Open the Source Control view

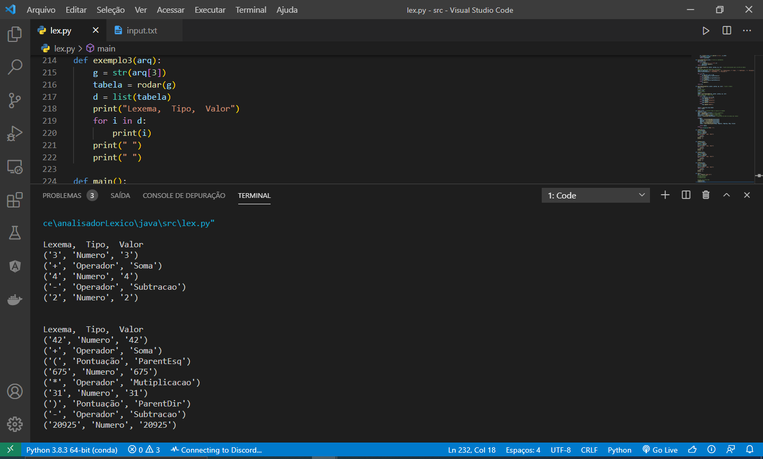tap(14, 100)
